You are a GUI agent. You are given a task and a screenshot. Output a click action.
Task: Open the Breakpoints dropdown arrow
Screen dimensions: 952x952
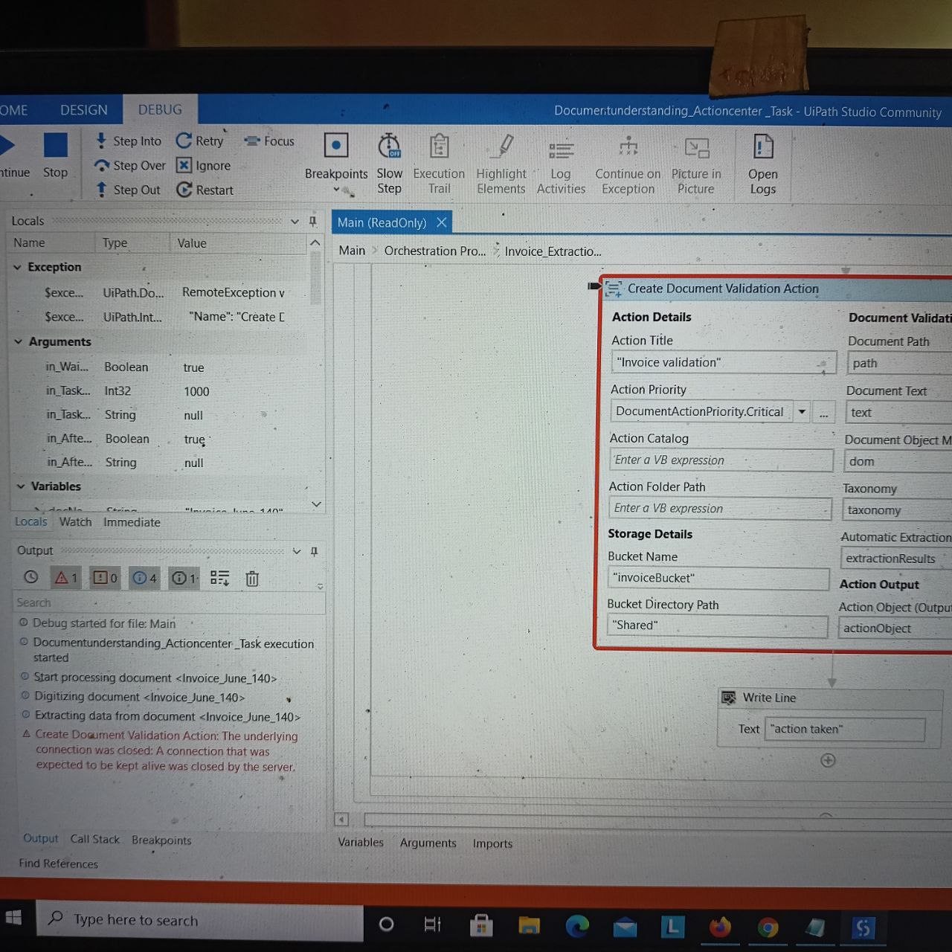(336, 189)
